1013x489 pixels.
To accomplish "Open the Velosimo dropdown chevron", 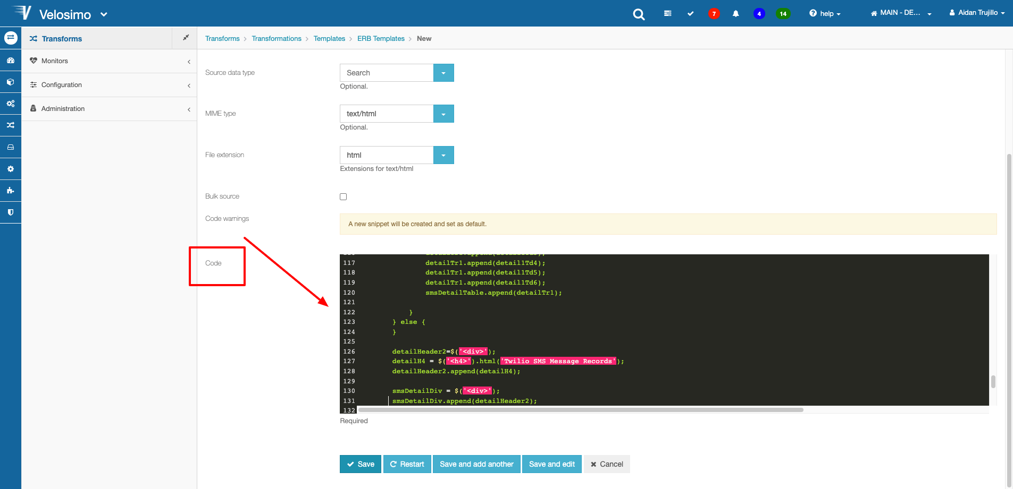I will (x=104, y=14).
